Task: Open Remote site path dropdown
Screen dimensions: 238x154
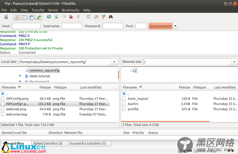Action: (x=234, y=62)
